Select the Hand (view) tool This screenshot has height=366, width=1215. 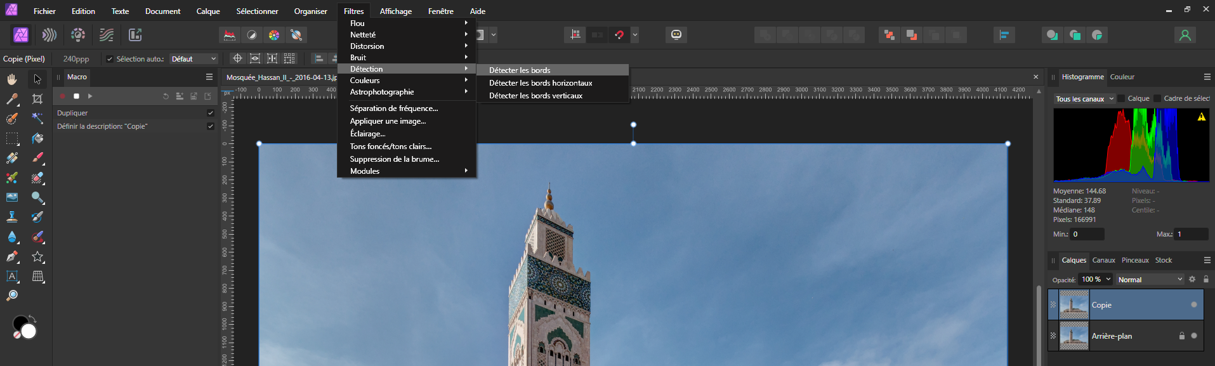click(x=12, y=79)
